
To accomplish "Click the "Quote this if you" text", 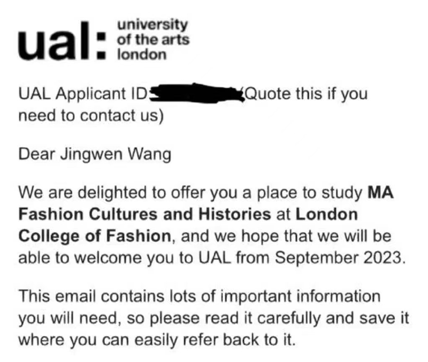I will click(x=305, y=95).
